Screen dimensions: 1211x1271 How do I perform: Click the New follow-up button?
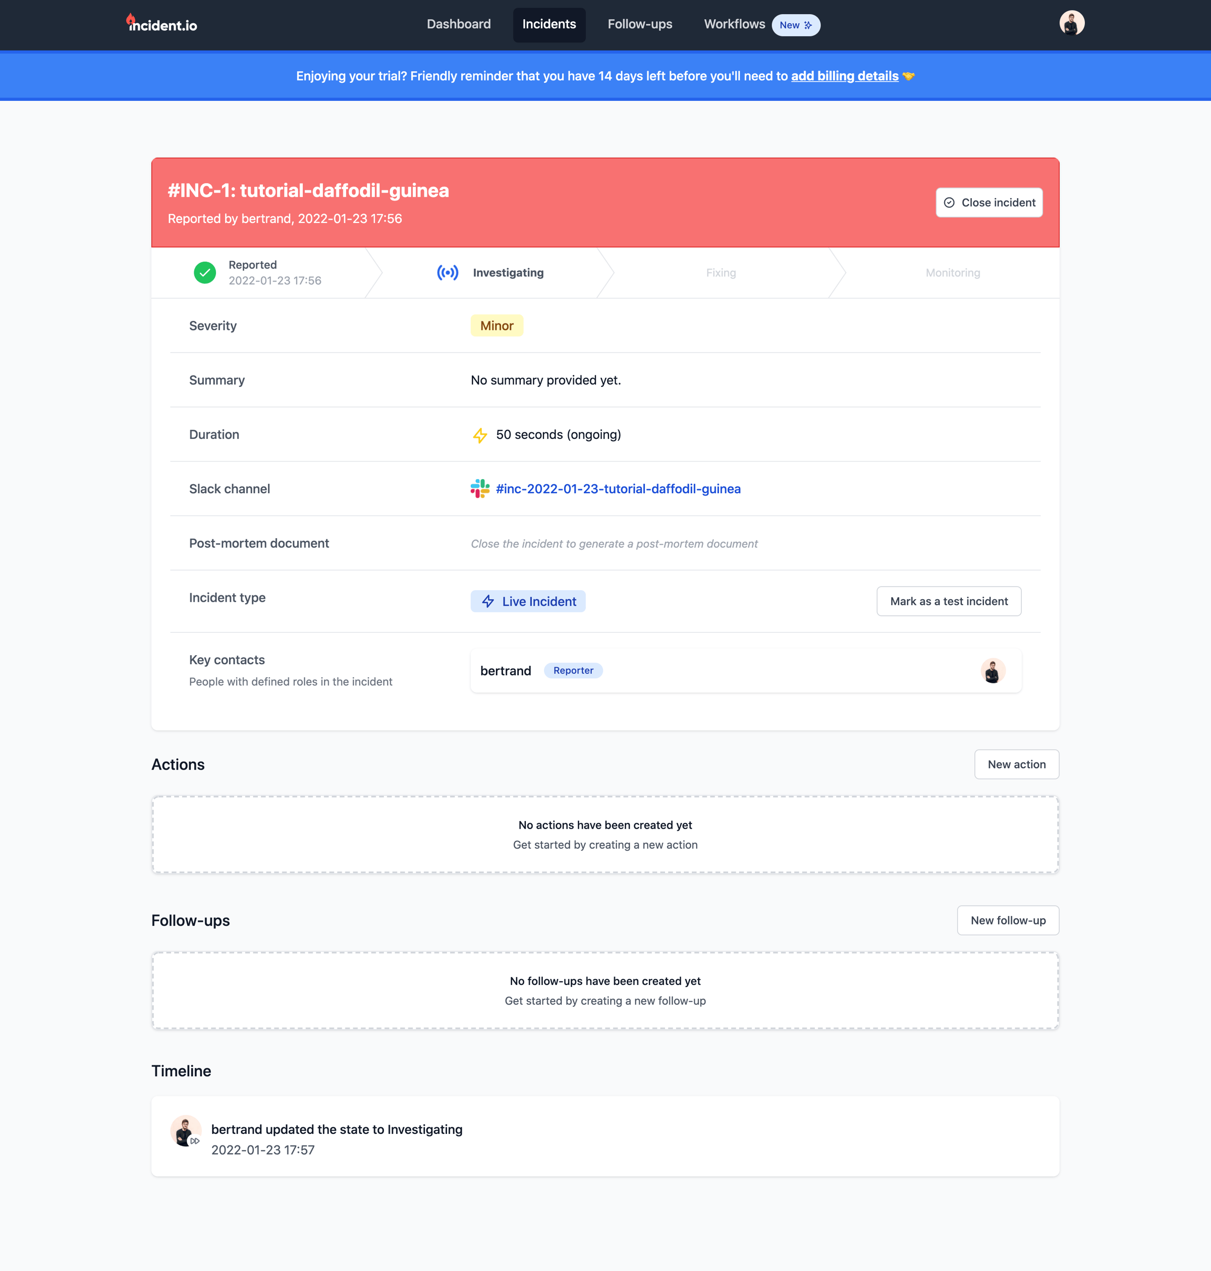(1007, 920)
